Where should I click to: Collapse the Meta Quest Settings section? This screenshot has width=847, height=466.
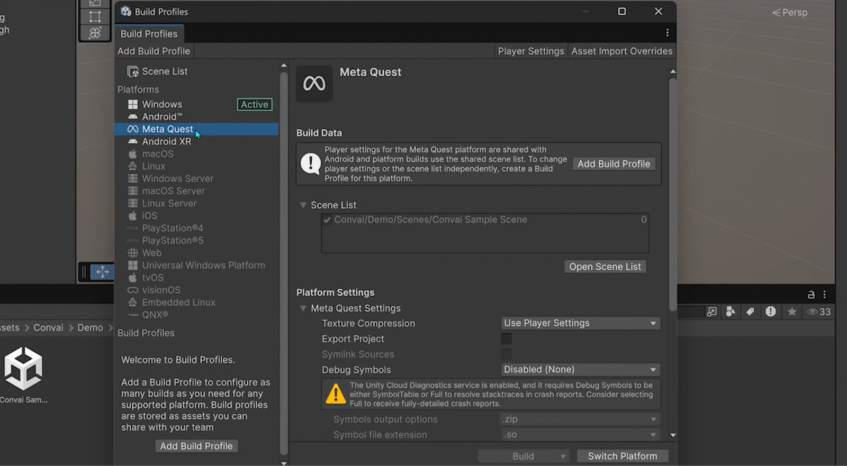pos(303,308)
